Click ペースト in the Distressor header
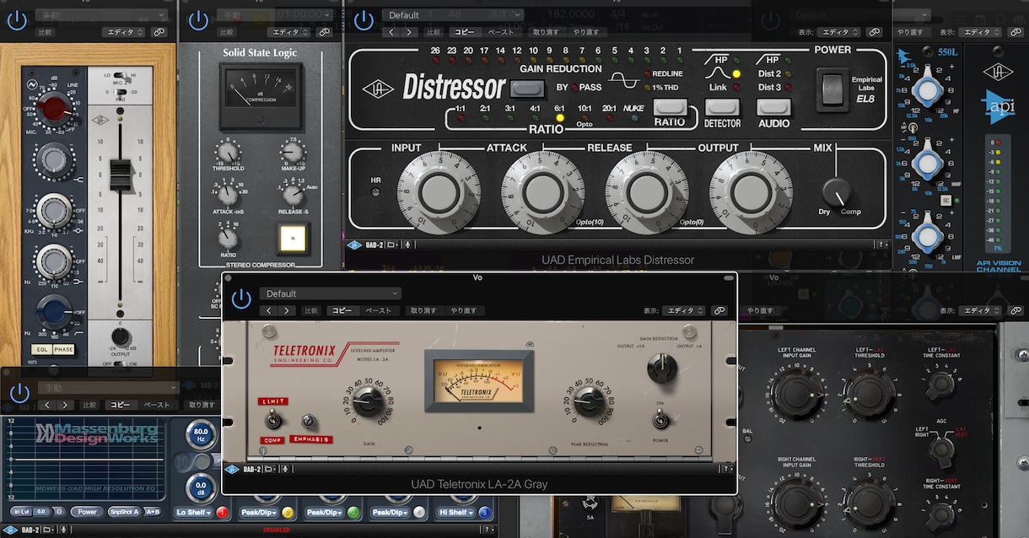Image resolution: width=1029 pixels, height=538 pixels. [x=502, y=32]
